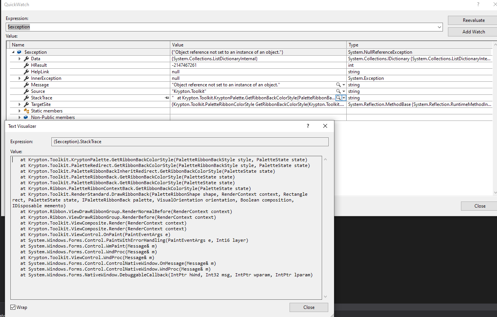Toggle the Wrap checkbox
The width and height of the screenshot is (497, 317).
click(x=13, y=307)
